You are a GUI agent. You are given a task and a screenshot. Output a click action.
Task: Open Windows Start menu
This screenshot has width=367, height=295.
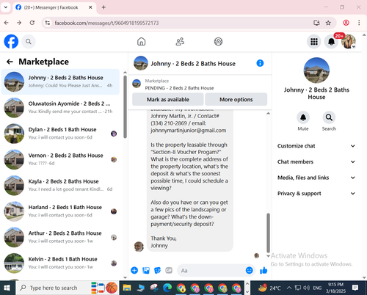click(x=7, y=288)
